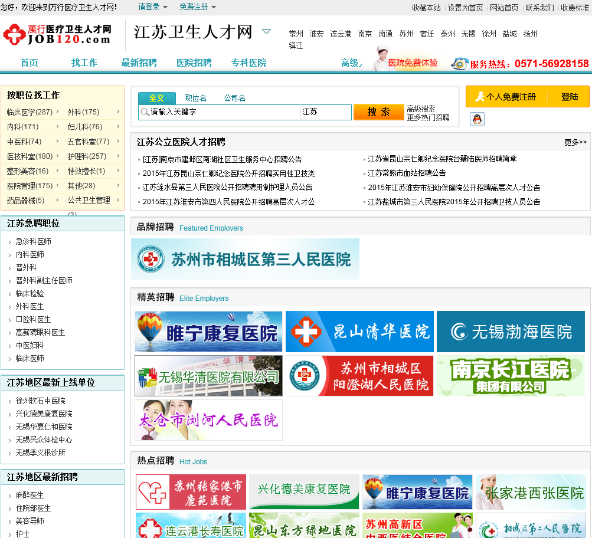Select the 南京 city link
The height and width of the screenshot is (538, 592).
point(365,34)
